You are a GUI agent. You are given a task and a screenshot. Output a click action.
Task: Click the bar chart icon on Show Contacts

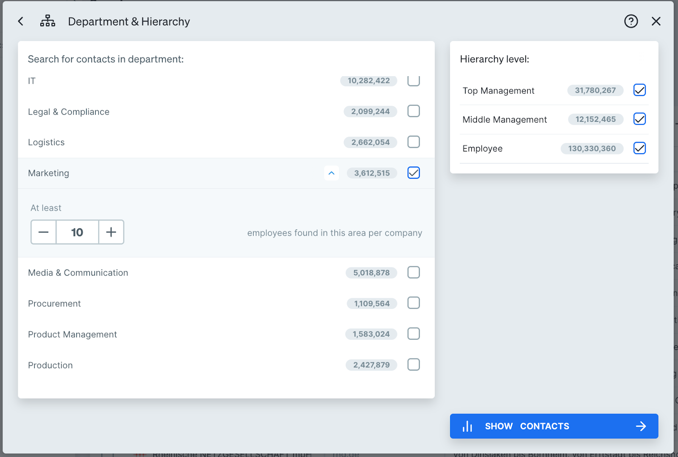[x=467, y=426]
